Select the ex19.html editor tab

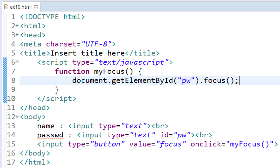click(x=21, y=7)
